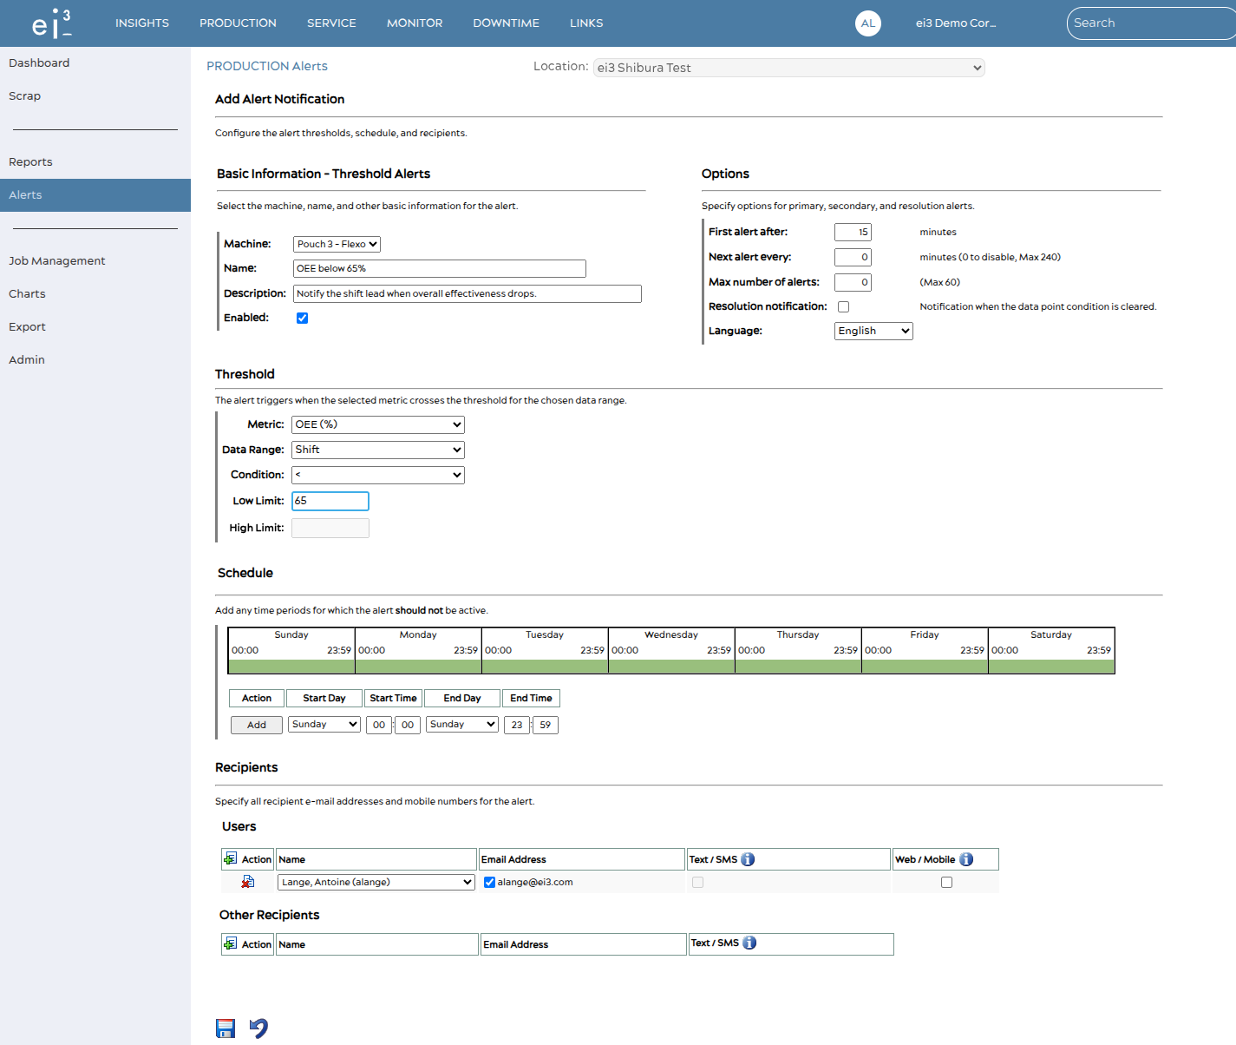This screenshot has height=1045, width=1236.
Task: Open the INSIGHTS menu
Action: coord(142,23)
